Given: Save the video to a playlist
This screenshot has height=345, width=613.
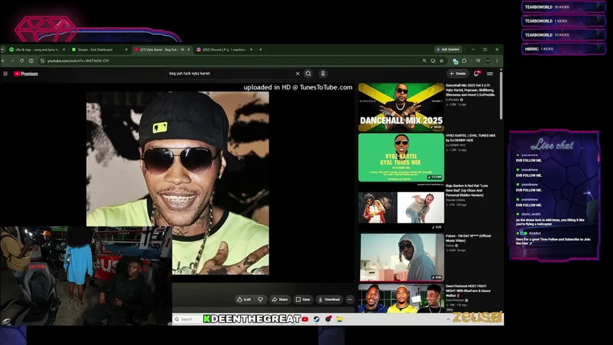Looking at the screenshot, I should pyautogui.click(x=303, y=299).
